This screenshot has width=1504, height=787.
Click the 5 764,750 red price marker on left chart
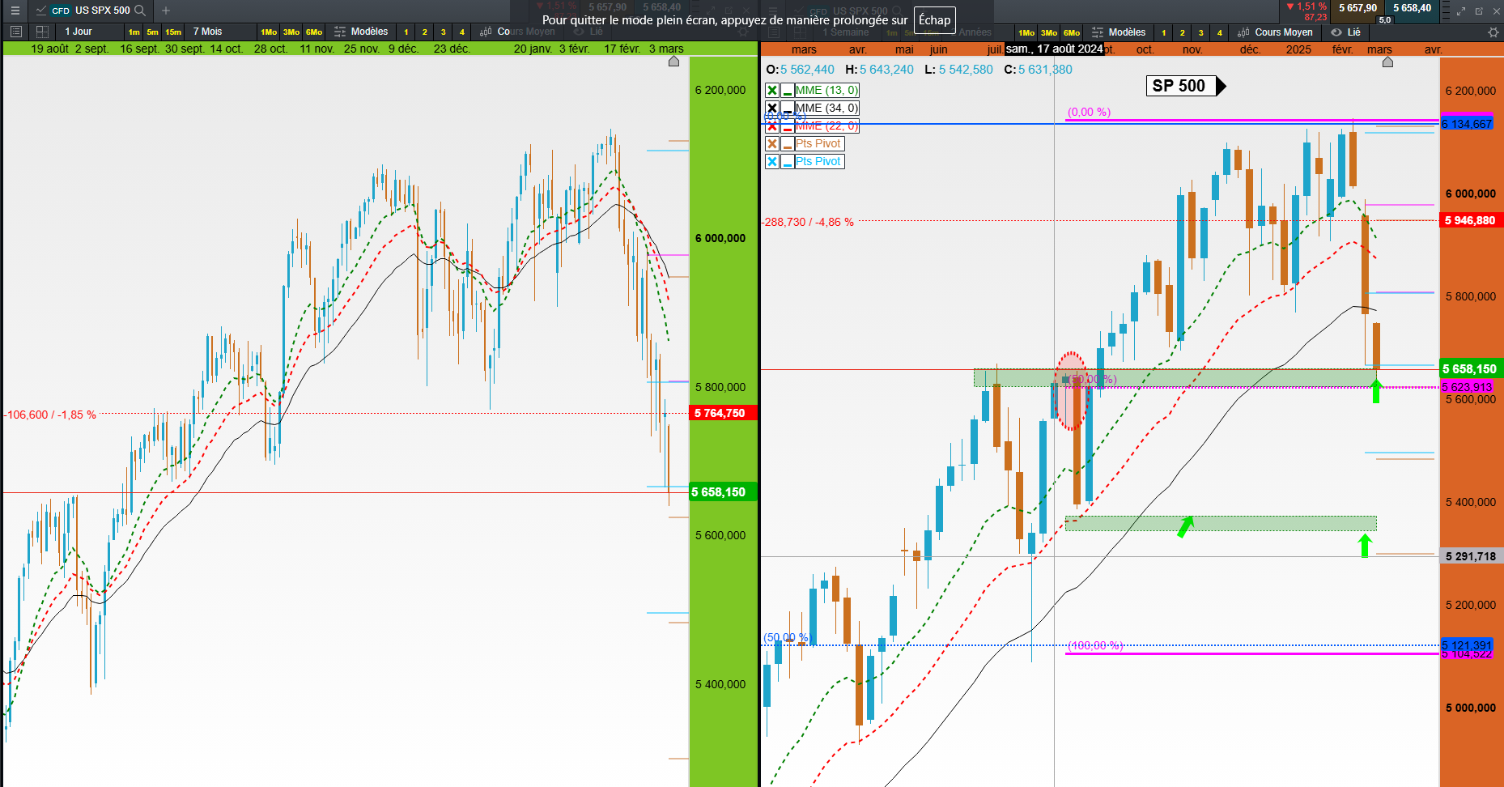pyautogui.click(x=723, y=413)
